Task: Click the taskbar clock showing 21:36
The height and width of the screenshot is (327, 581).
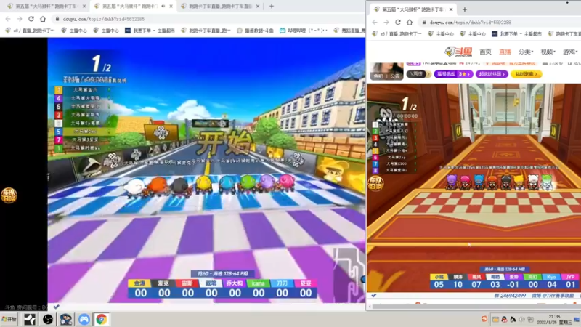Action: 555,319
